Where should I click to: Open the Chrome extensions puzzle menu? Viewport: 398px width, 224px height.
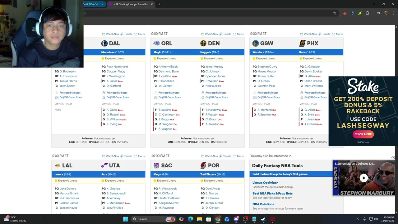tap(368, 13)
